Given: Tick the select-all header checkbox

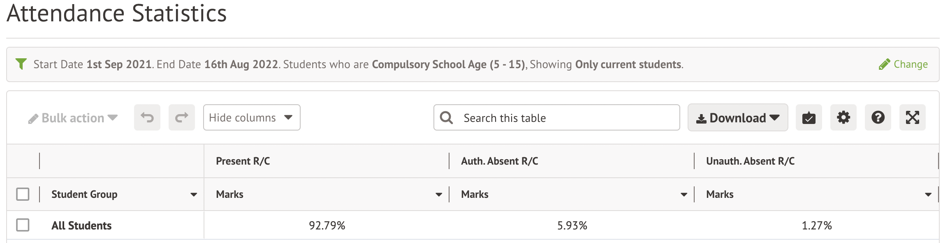Looking at the screenshot, I should (x=23, y=194).
